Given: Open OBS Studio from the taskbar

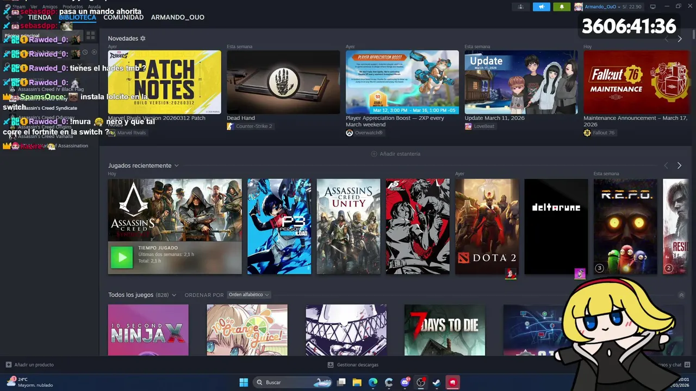Looking at the screenshot, I should [x=421, y=382].
